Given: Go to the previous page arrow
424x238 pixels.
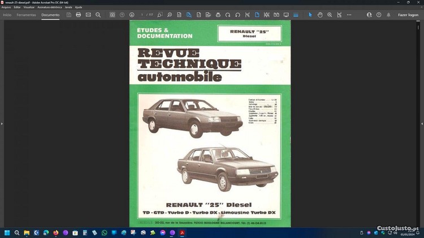Looking at the screenshot, I should point(122,15).
